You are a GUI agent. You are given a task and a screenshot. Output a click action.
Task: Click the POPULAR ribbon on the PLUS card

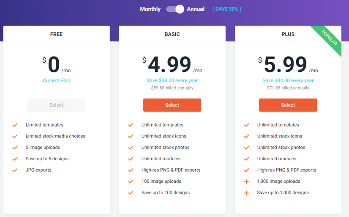329,38
